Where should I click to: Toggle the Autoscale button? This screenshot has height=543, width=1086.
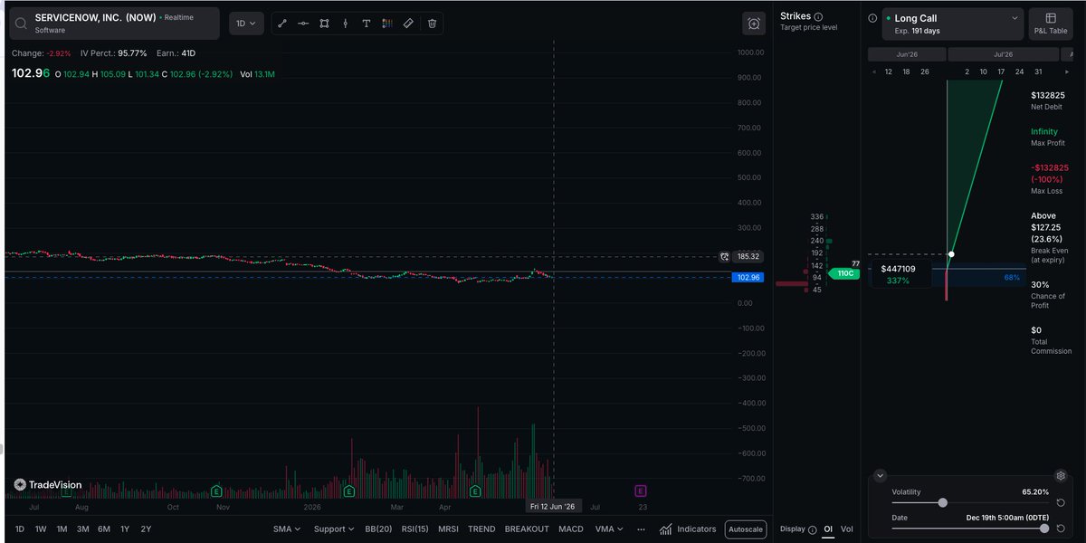(x=746, y=529)
